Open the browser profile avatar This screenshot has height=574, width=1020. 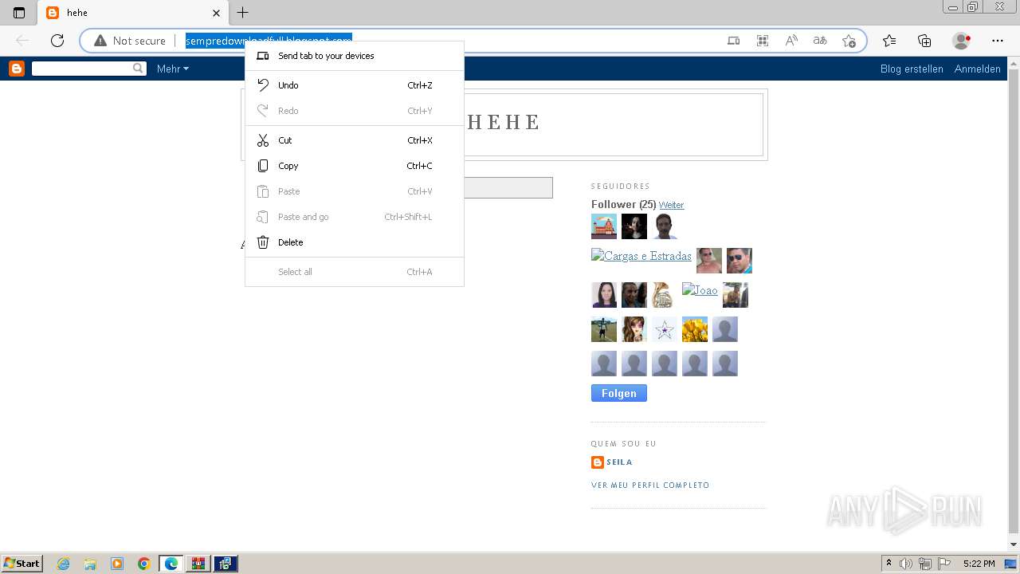click(x=962, y=41)
